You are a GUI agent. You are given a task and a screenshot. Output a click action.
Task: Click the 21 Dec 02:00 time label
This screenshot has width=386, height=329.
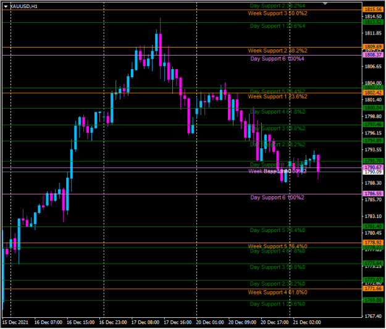click(x=307, y=323)
